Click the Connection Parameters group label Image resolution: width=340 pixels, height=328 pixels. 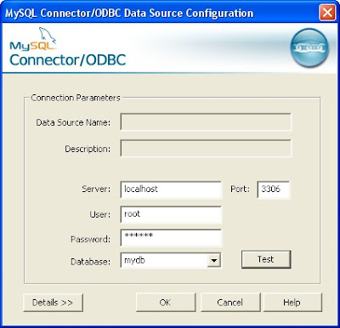pos(76,98)
